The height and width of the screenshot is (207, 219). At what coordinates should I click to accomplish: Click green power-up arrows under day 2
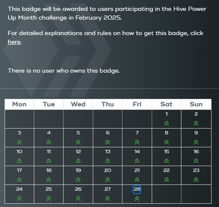point(196,123)
